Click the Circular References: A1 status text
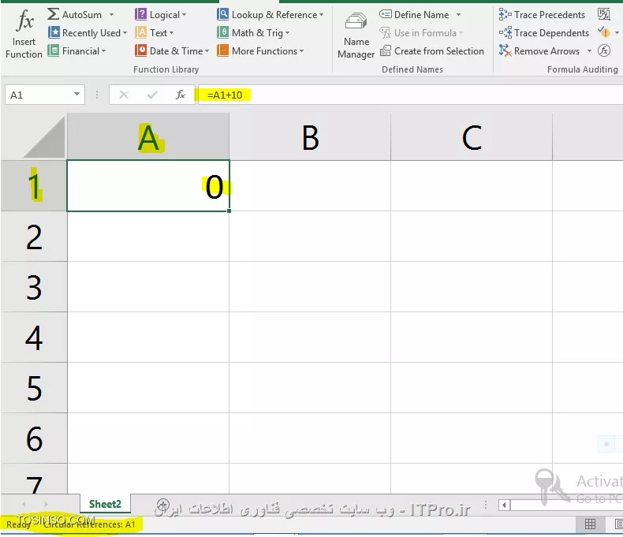Image resolution: width=623 pixels, height=537 pixels. [x=89, y=524]
